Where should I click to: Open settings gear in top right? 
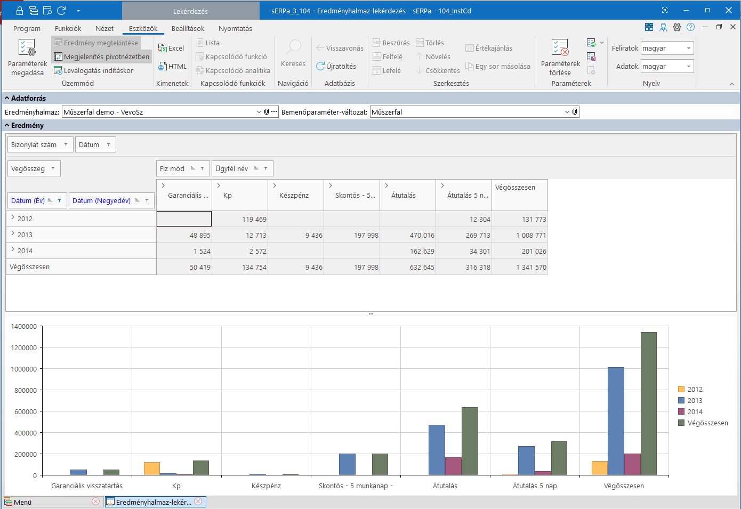point(677,27)
